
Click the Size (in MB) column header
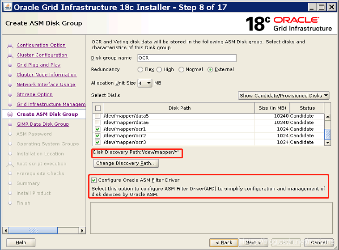coord(272,108)
